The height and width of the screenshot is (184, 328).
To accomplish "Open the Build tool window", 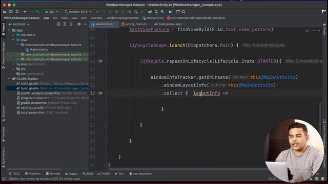I will (88, 174).
